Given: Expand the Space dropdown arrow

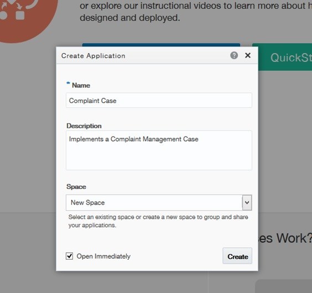Looking at the screenshot, I should (x=247, y=202).
